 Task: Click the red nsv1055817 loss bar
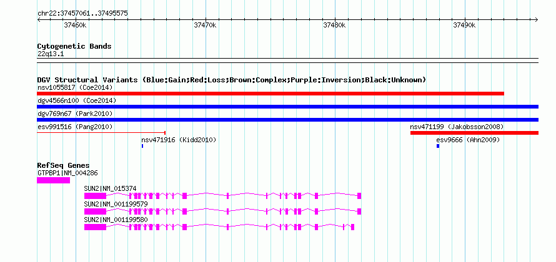(x=271, y=94)
